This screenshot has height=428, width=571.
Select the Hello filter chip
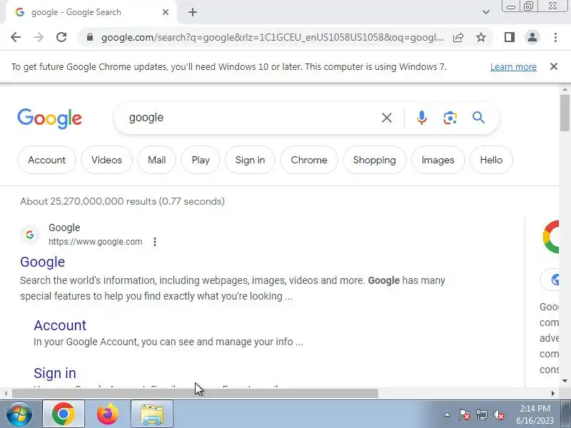point(491,160)
